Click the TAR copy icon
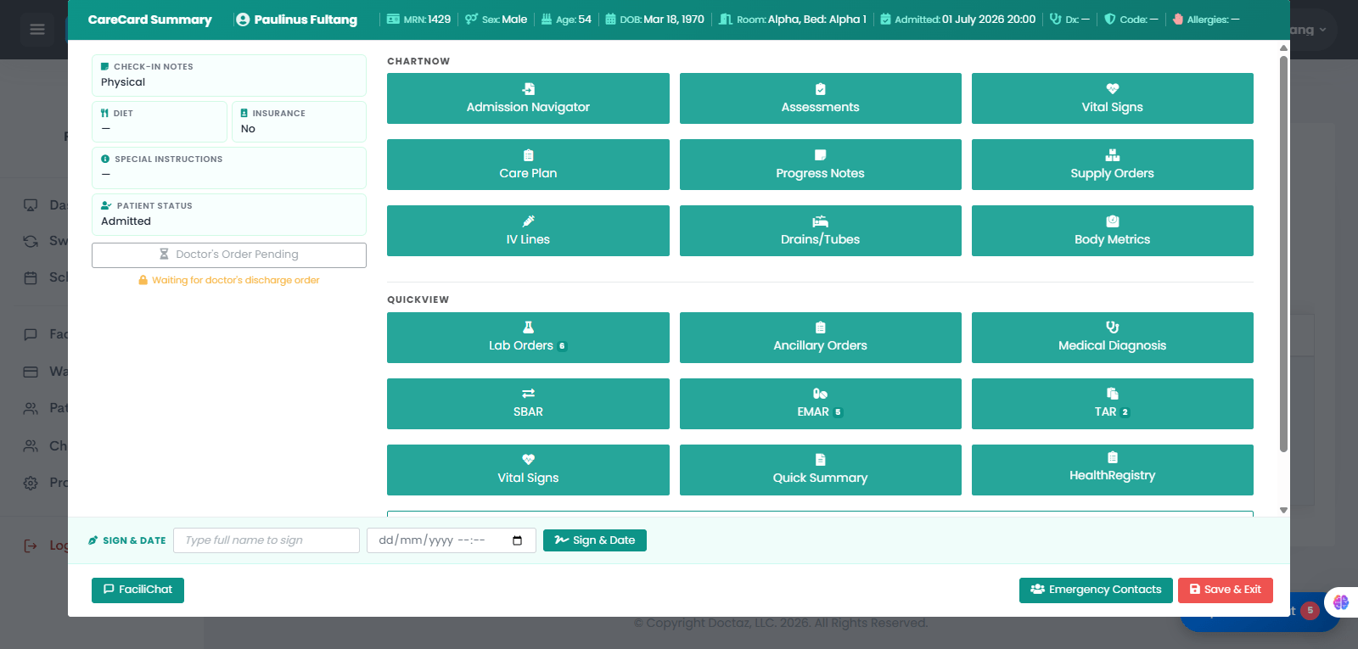 [x=1112, y=394]
